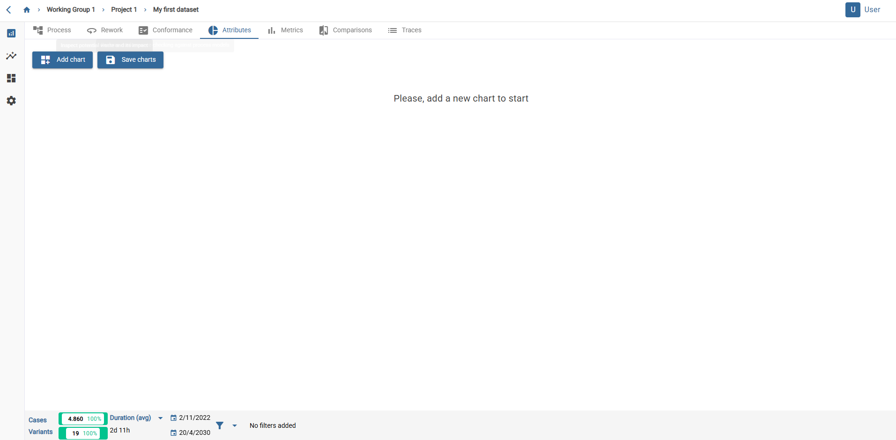The height and width of the screenshot is (440, 896).
Task: Select the Metrics tab
Action: tap(285, 30)
